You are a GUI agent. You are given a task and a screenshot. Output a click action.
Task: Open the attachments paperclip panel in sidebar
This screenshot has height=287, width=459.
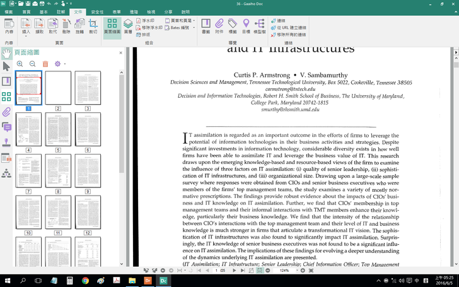[x=6, y=112]
